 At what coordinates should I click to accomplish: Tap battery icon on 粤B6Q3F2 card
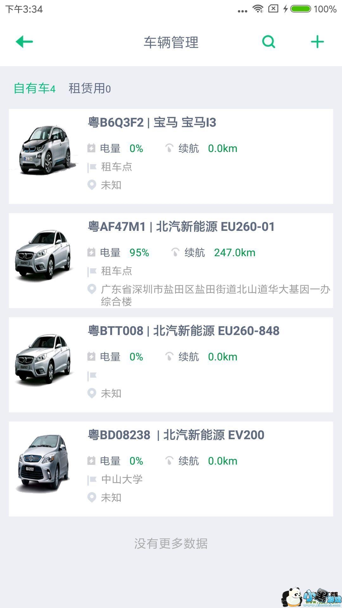92,148
